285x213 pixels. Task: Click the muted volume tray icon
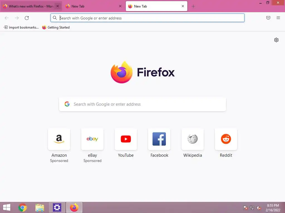(259, 208)
